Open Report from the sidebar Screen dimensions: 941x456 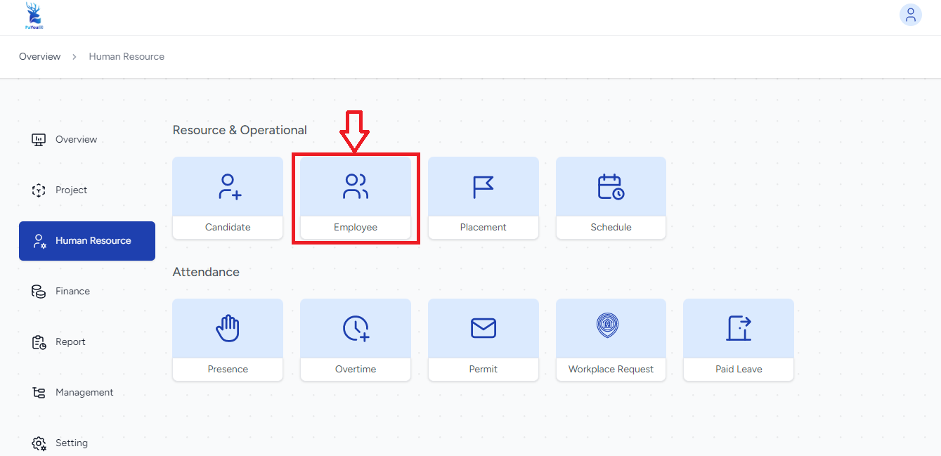[x=70, y=341]
